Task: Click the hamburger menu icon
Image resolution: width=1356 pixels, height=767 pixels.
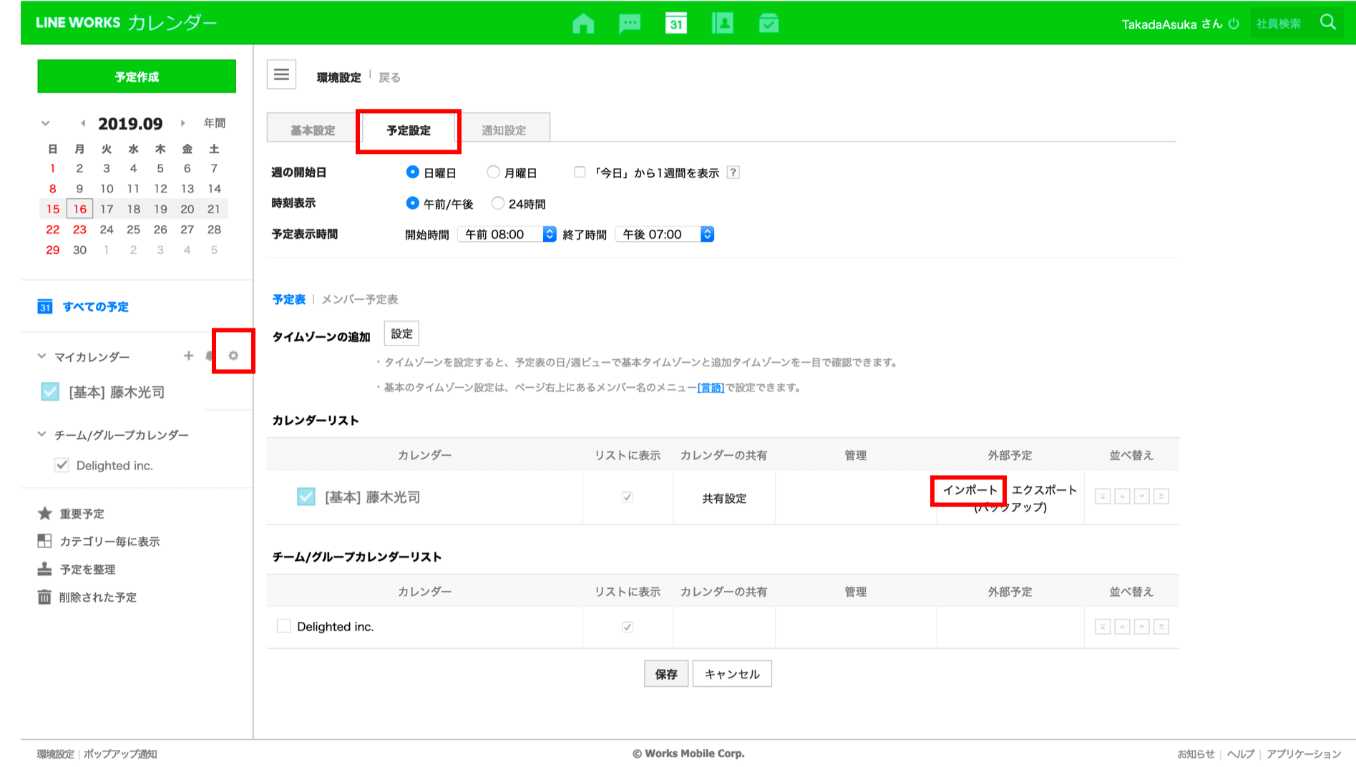Action: coord(281,74)
